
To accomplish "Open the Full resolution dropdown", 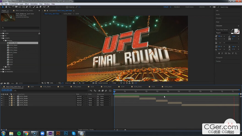I will click(x=86, y=83).
